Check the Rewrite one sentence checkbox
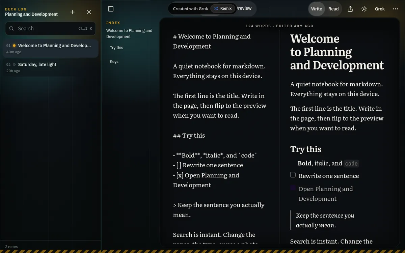 (293, 175)
